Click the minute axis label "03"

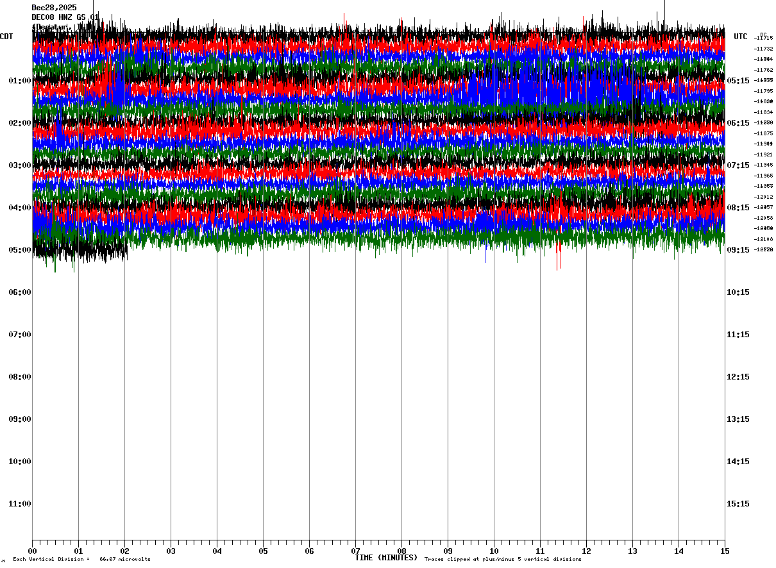(x=171, y=551)
